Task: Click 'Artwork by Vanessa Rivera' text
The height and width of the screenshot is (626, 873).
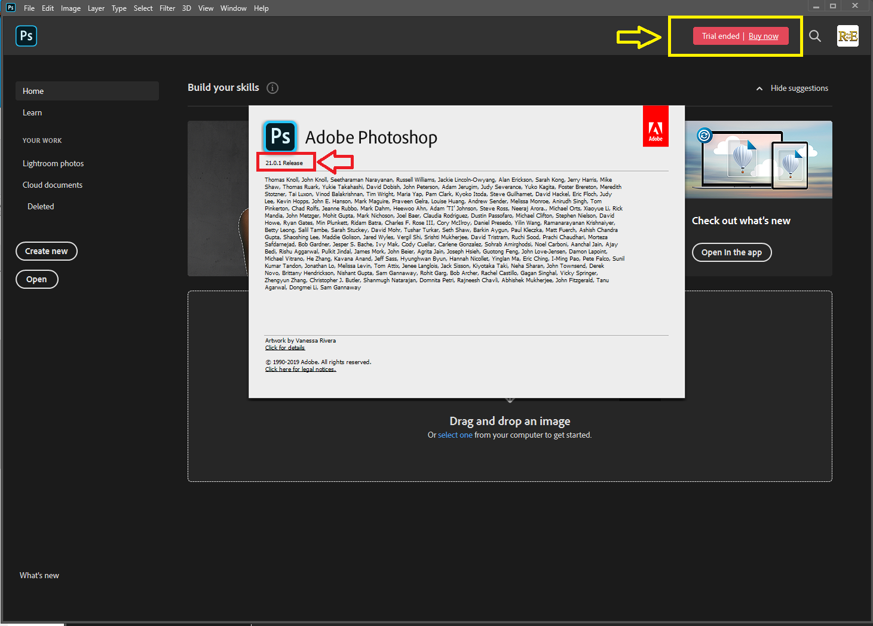Action: pyautogui.click(x=301, y=341)
